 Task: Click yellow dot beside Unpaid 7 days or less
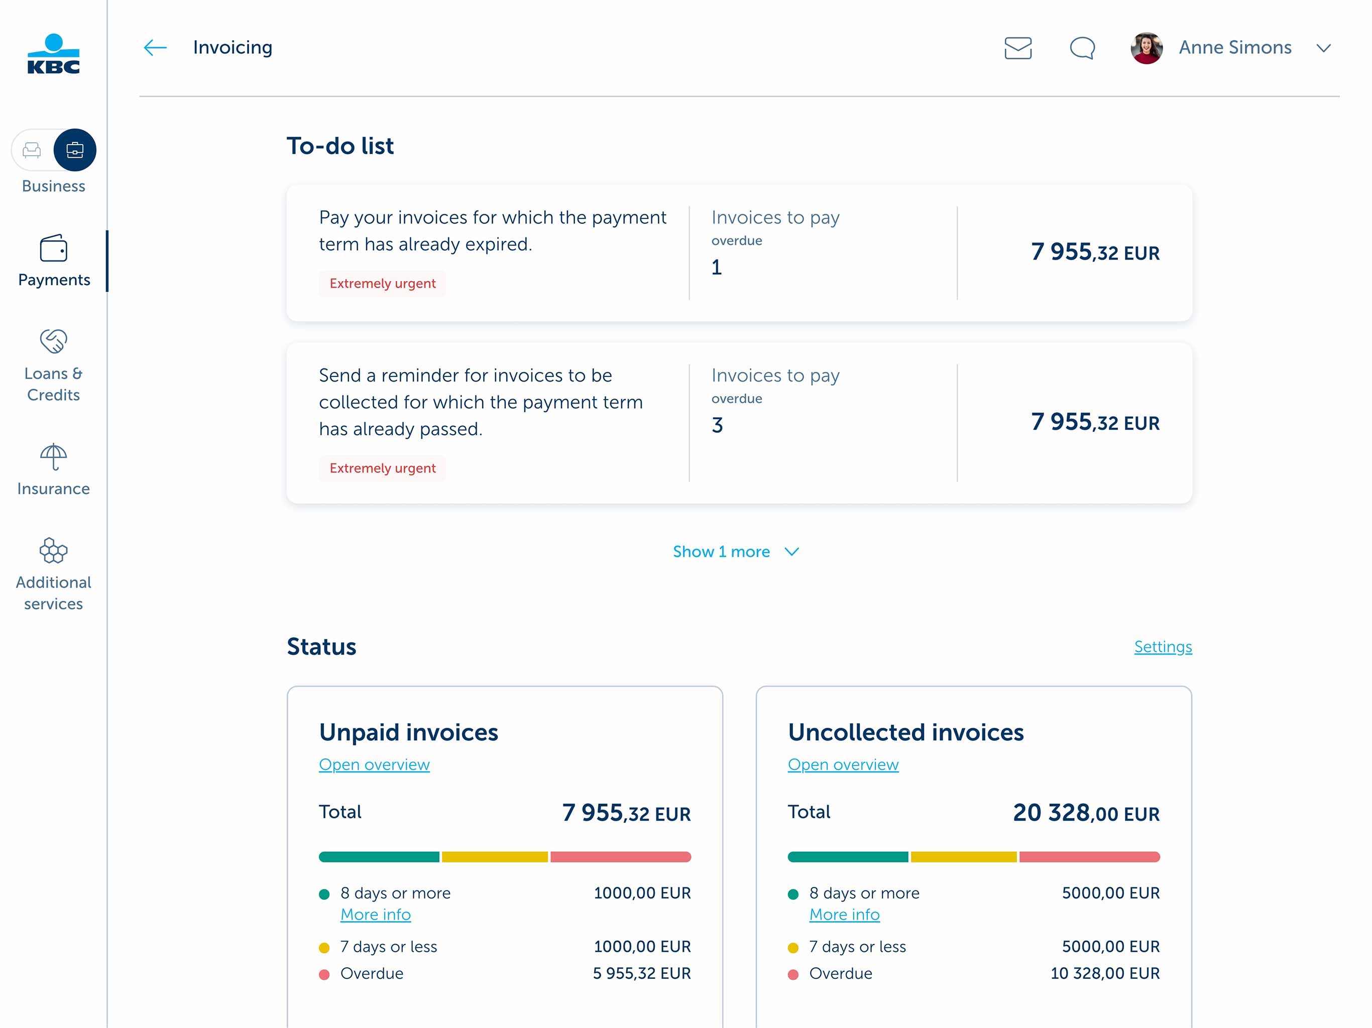(x=324, y=947)
